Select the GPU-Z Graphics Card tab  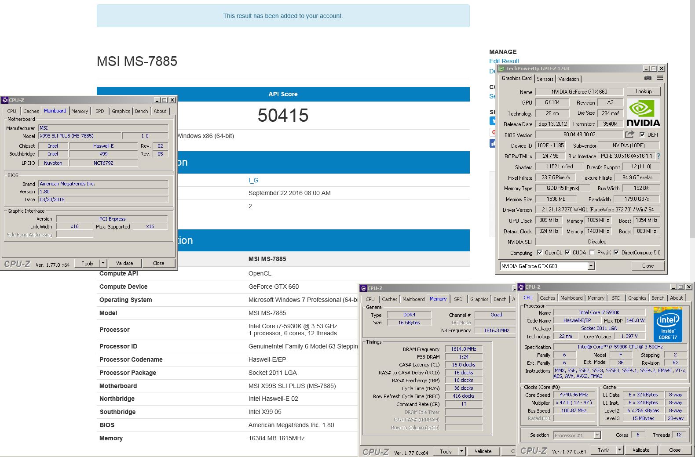[x=516, y=78]
